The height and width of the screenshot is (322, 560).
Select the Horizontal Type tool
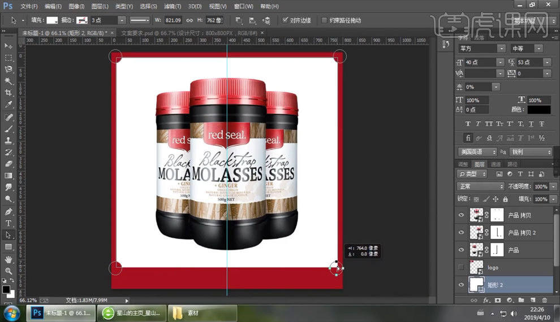click(x=8, y=223)
